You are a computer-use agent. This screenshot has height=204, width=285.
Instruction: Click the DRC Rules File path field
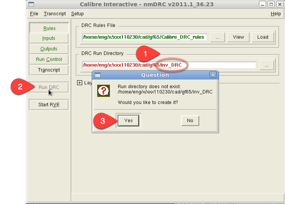(144, 37)
